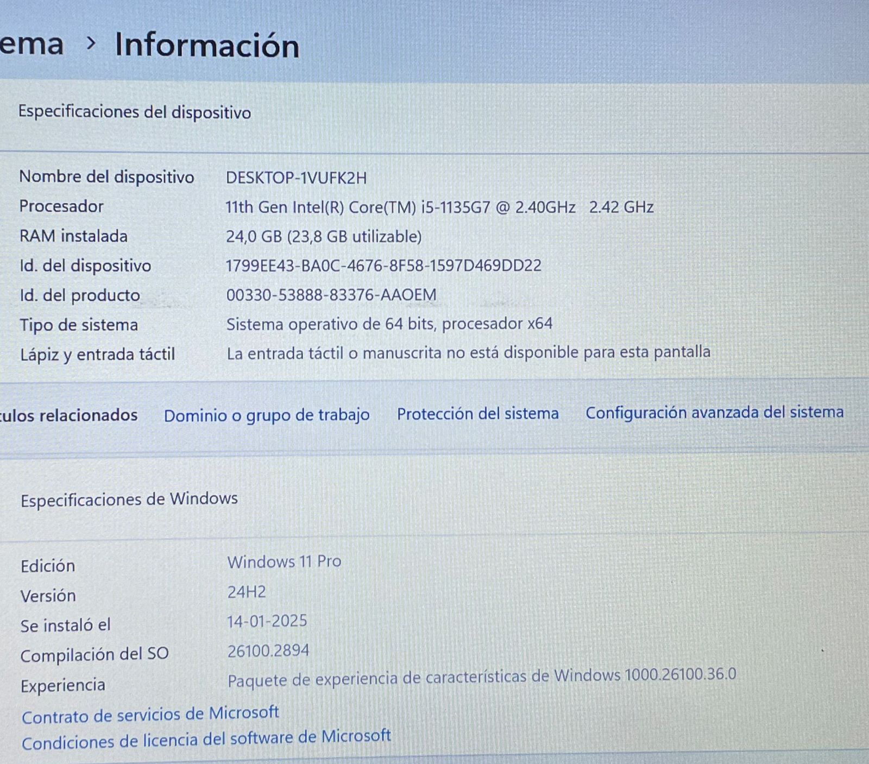Select the touch input unavailable message
This screenshot has width=869, height=764.
[x=468, y=353]
